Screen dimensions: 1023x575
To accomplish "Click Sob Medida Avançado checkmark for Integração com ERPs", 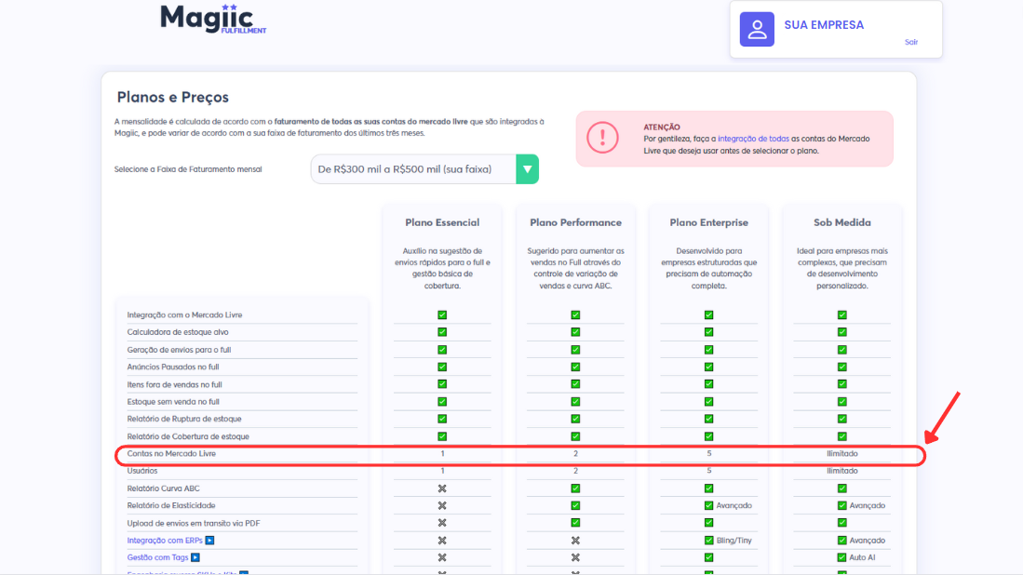I will [841, 541].
